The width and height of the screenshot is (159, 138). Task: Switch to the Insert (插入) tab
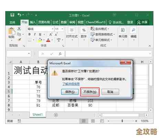click(x=33, y=22)
